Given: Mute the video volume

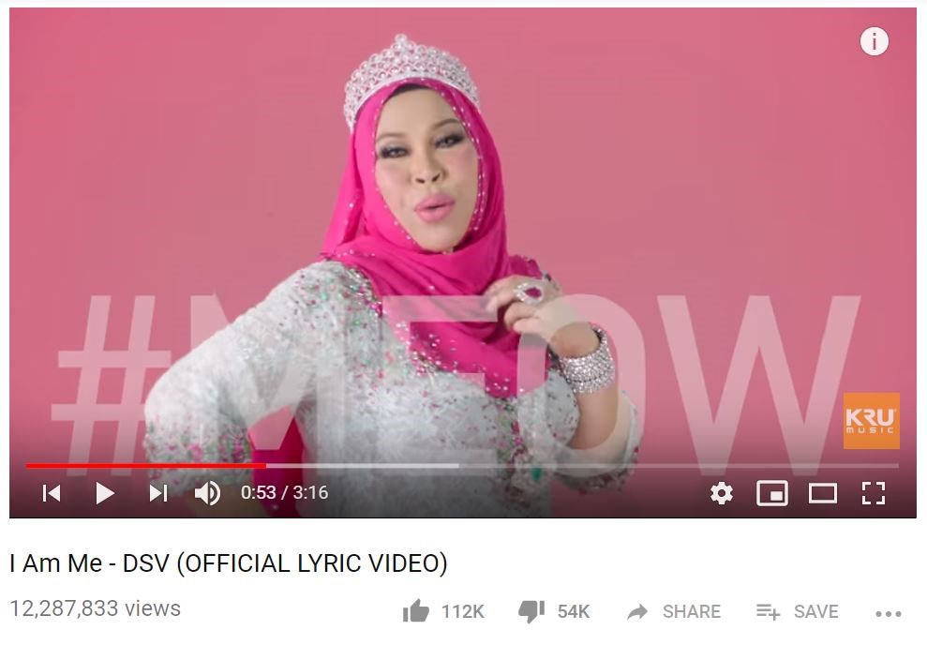Looking at the screenshot, I should pos(207,493).
